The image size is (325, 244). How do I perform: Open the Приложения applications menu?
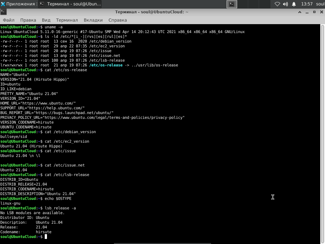(x=18, y=4)
